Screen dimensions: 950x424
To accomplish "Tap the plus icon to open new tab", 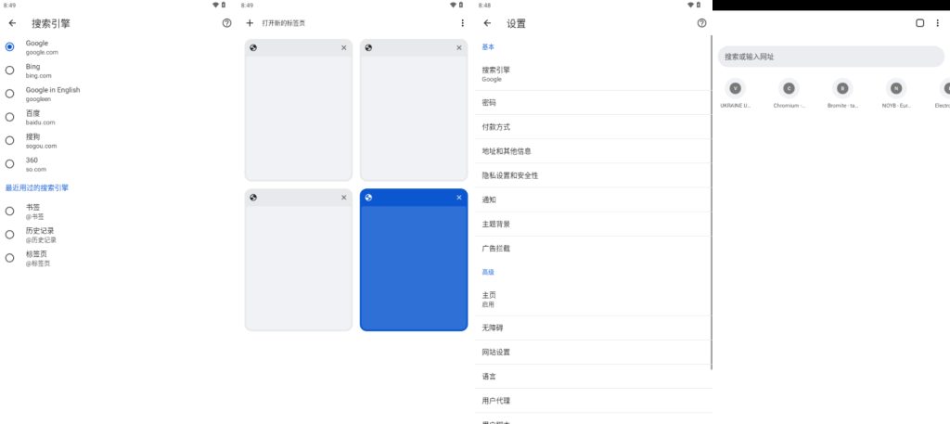I will click(250, 23).
